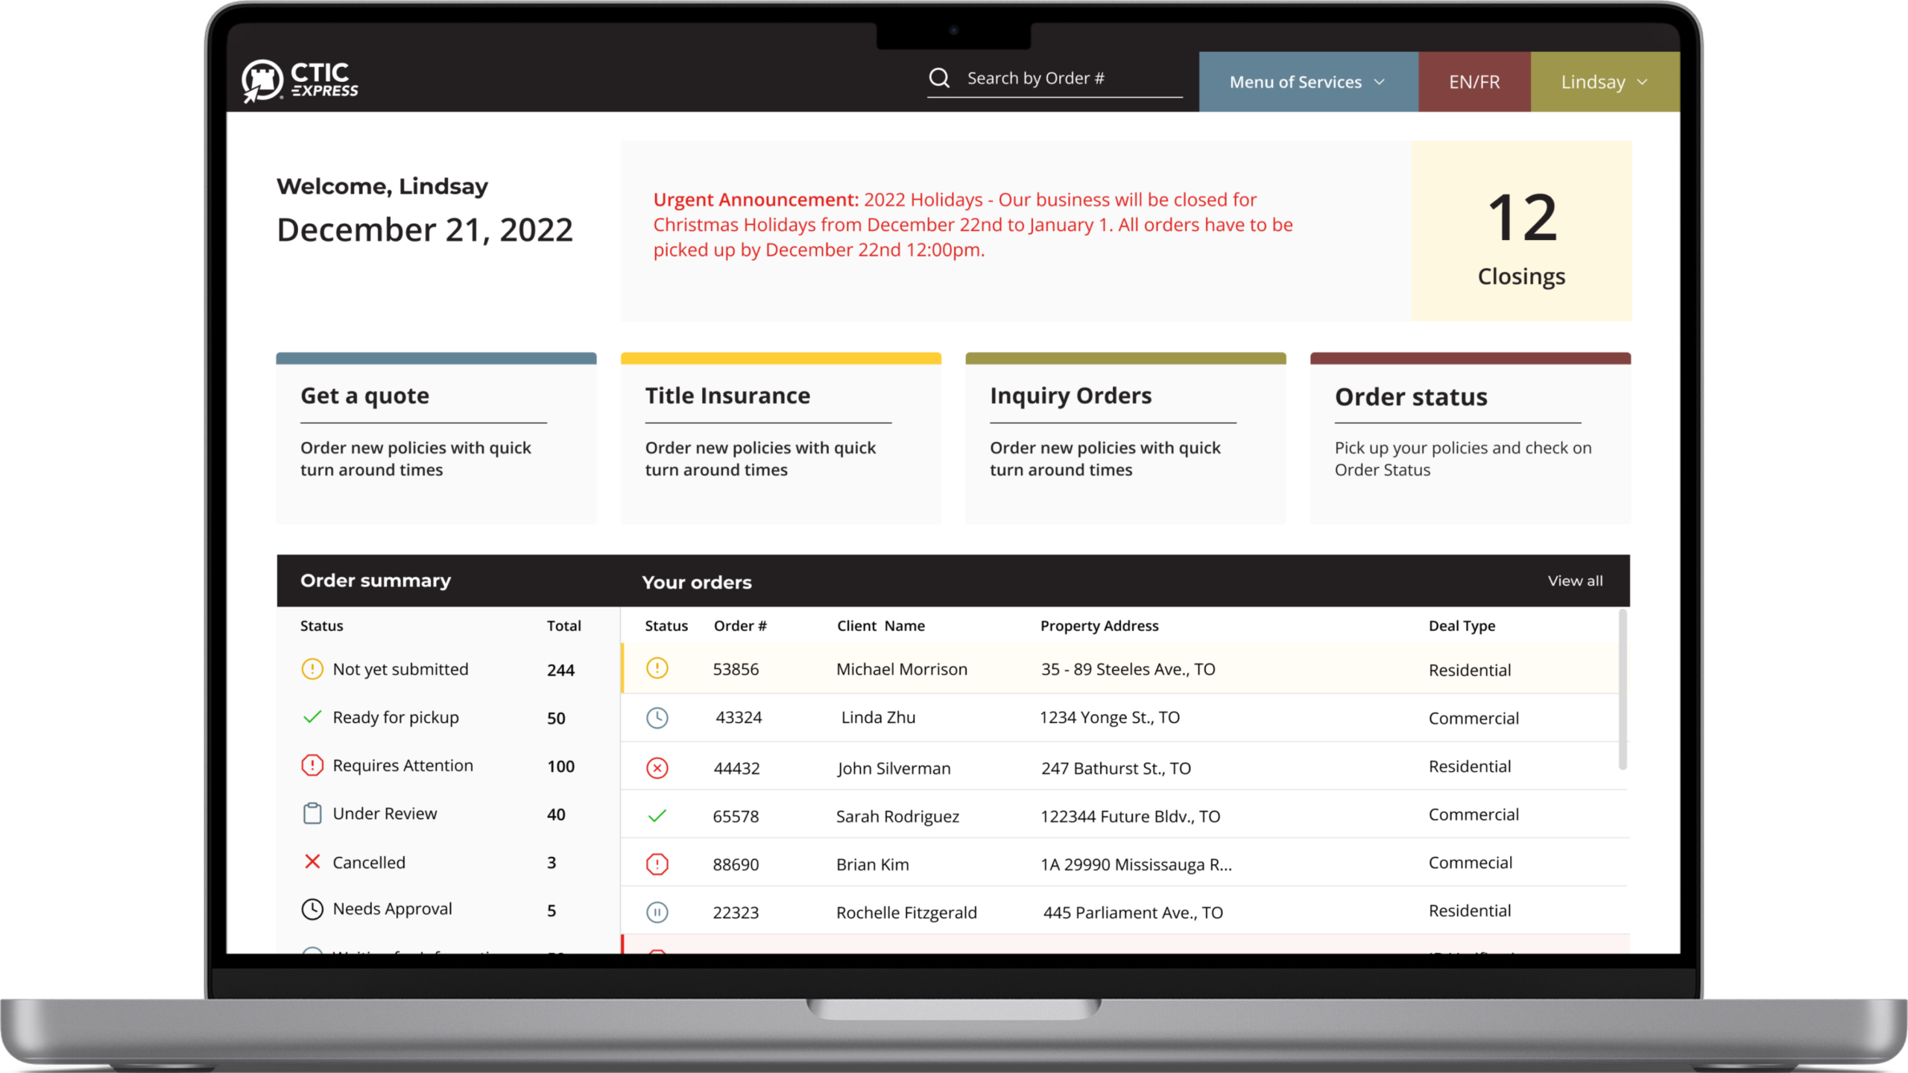The height and width of the screenshot is (1073, 1908).
Task: Click the Under Review clipboard icon
Action: coord(312,814)
